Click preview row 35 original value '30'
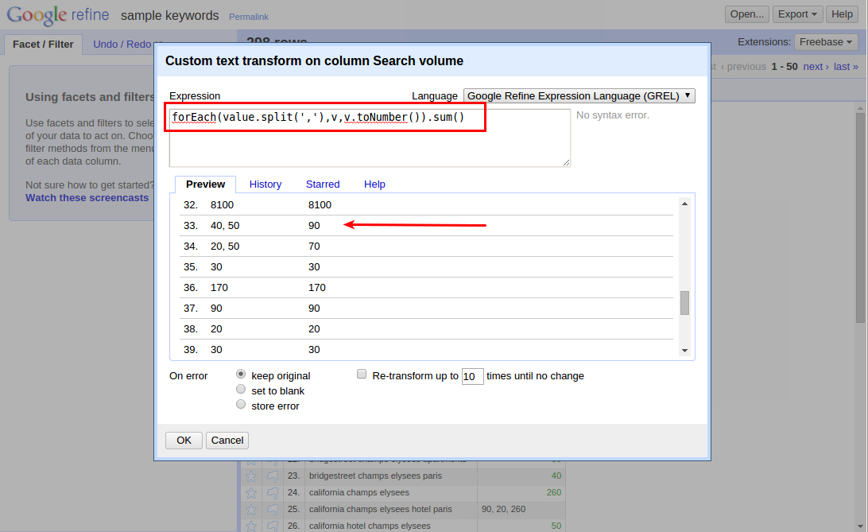Image resolution: width=868 pixels, height=532 pixels. click(216, 267)
